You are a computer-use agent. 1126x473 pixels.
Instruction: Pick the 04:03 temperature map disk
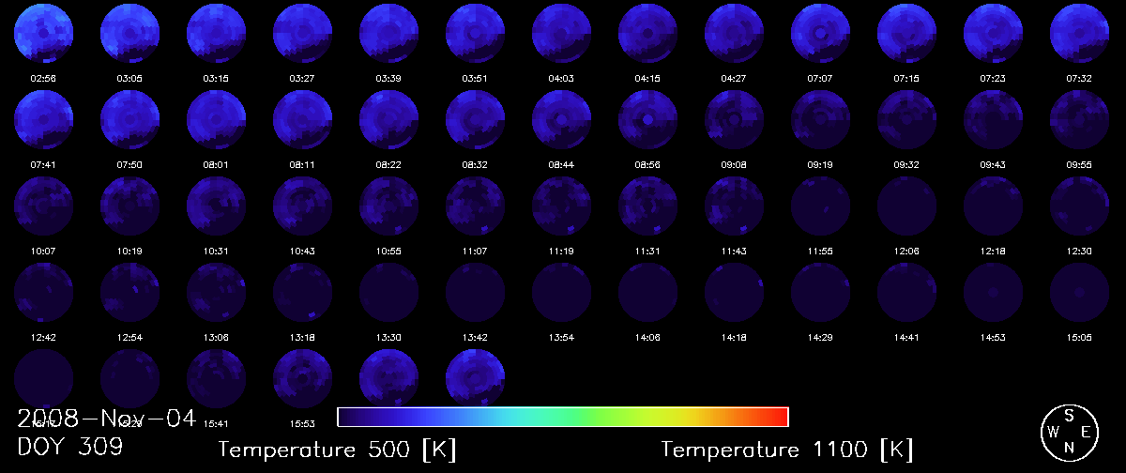561,33
